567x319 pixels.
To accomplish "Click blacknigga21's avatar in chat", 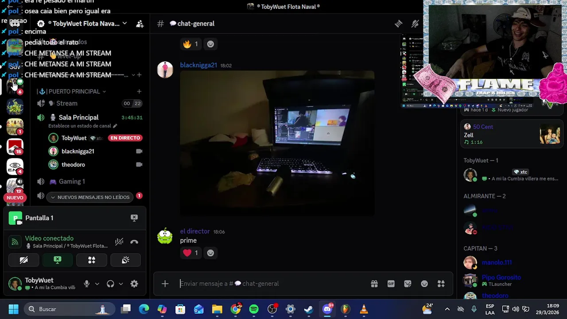I will click(165, 70).
